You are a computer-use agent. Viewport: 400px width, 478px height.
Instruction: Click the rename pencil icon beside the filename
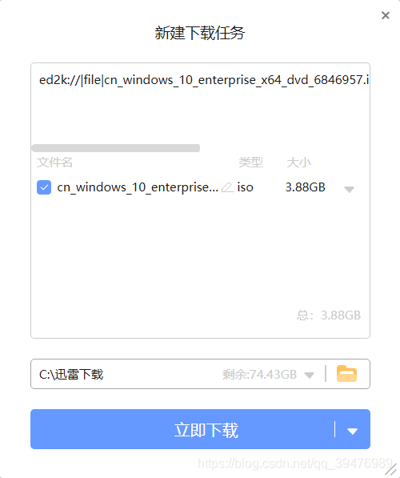pos(227,187)
